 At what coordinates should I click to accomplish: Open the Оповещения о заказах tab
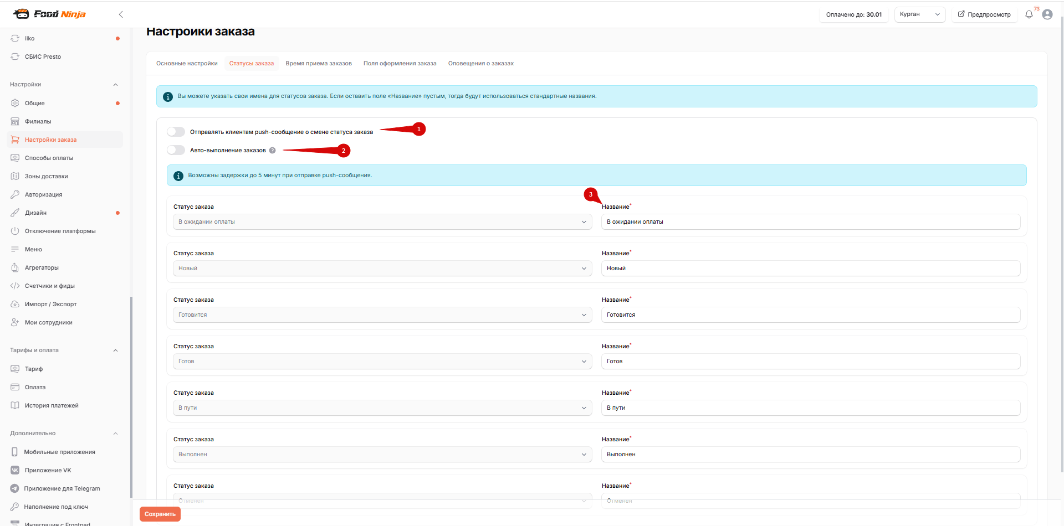(x=481, y=63)
